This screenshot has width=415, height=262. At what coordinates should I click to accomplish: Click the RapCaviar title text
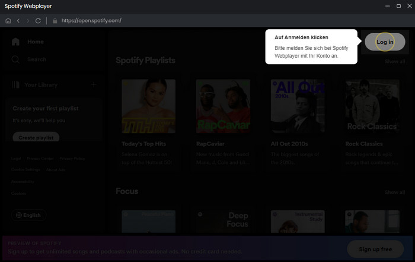pyautogui.click(x=210, y=144)
